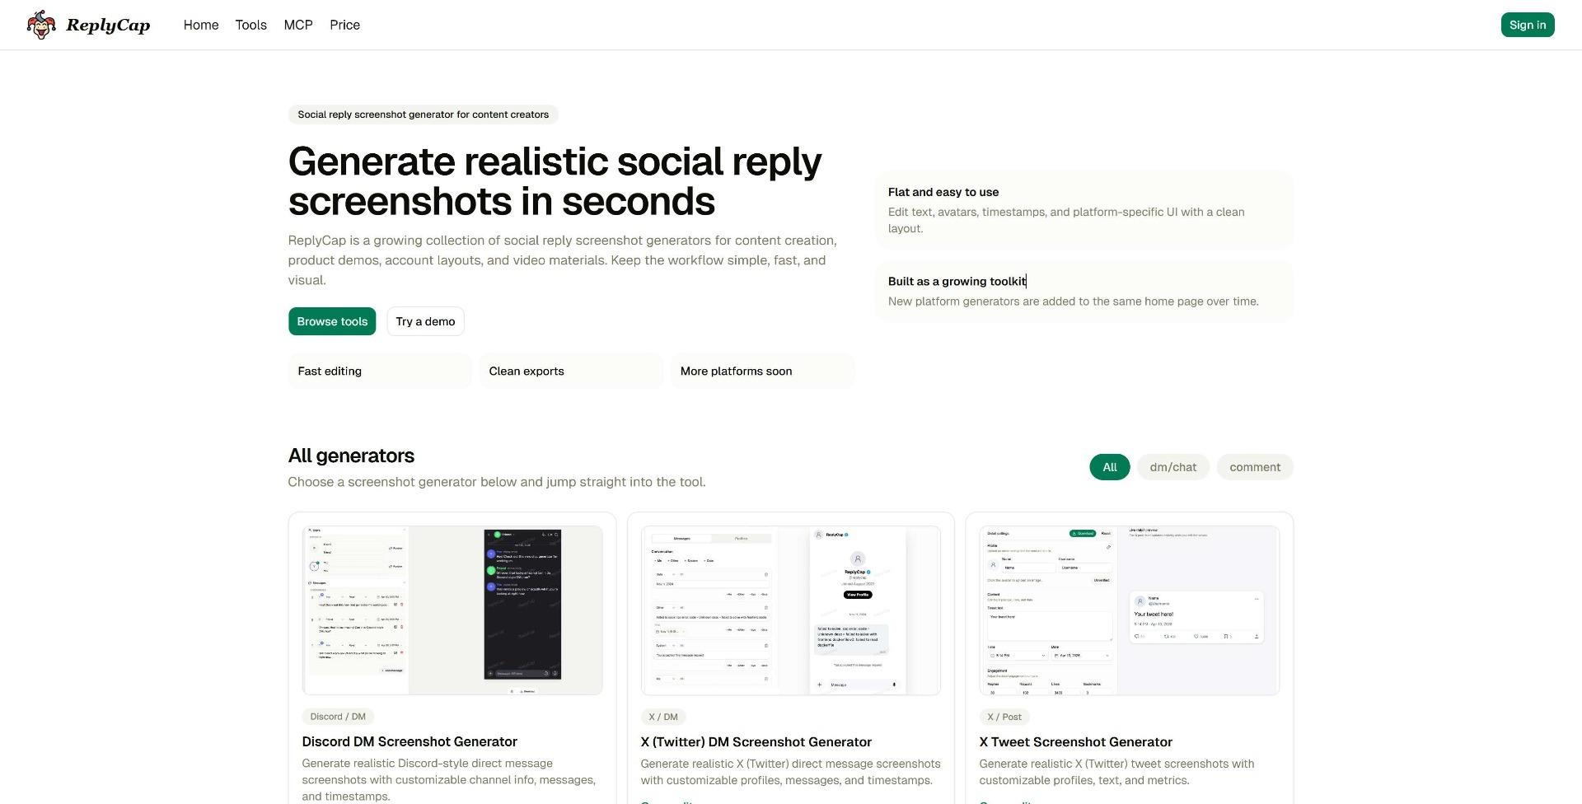Click the X Tweet Screenshot Generator title

[x=1075, y=742]
